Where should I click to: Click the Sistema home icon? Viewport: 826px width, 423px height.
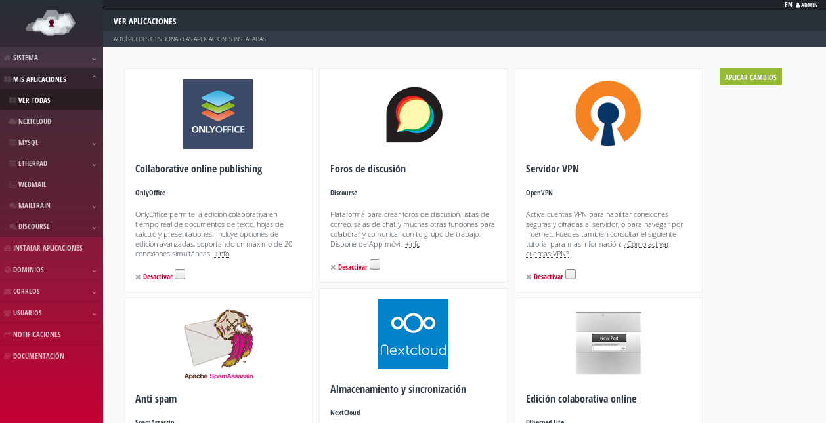pyautogui.click(x=7, y=58)
